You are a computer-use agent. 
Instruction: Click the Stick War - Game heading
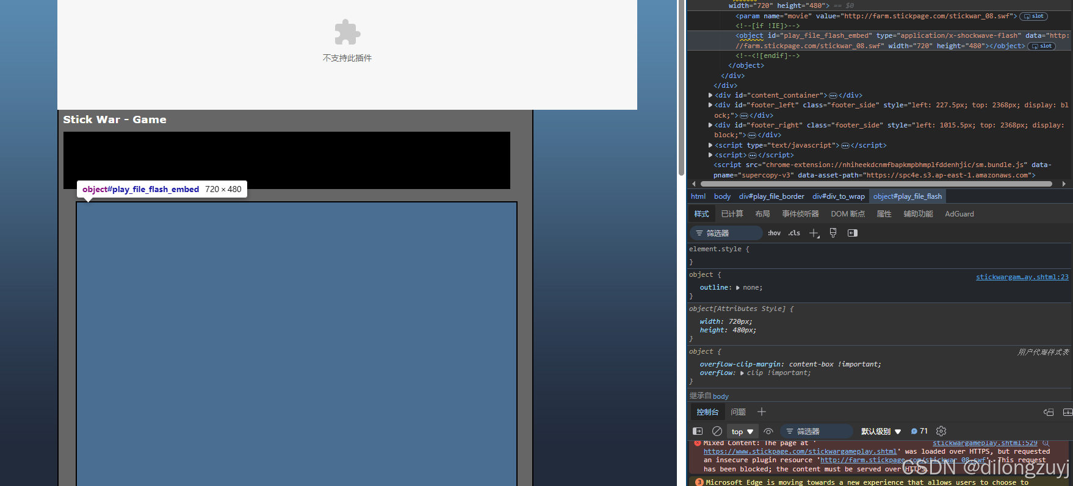115,120
